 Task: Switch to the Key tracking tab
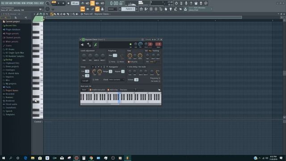point(150,51)
